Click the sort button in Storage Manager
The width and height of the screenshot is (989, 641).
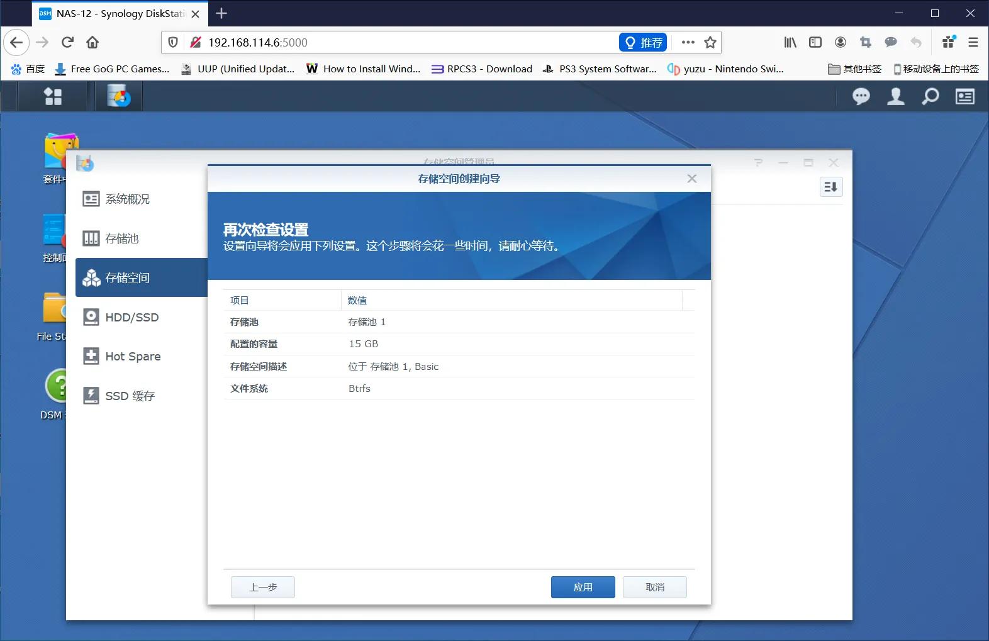click(x=831, y=187)
